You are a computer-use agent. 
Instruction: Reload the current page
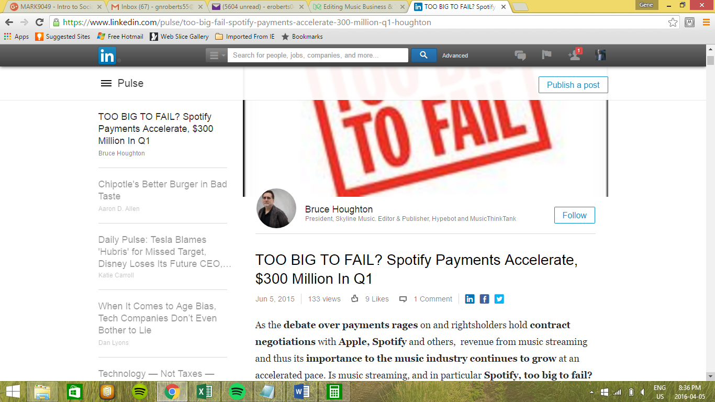click(x=39, y=22)
